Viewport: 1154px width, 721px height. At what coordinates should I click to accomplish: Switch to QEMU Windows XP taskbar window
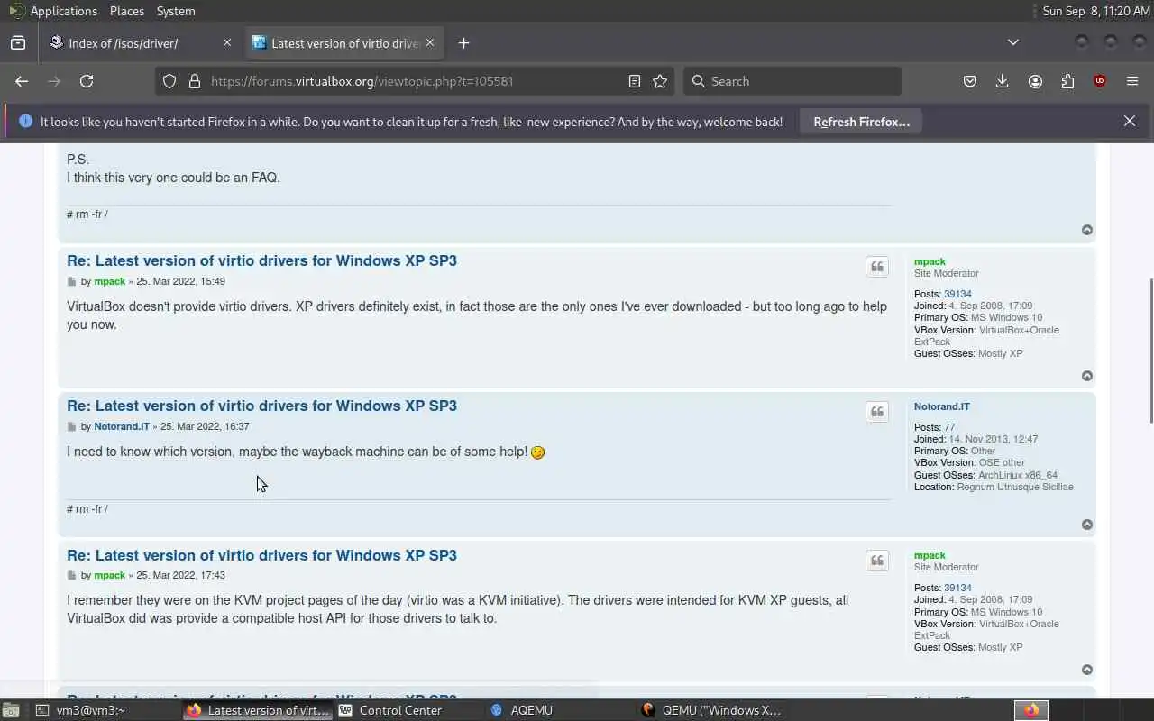pos(712,710)
